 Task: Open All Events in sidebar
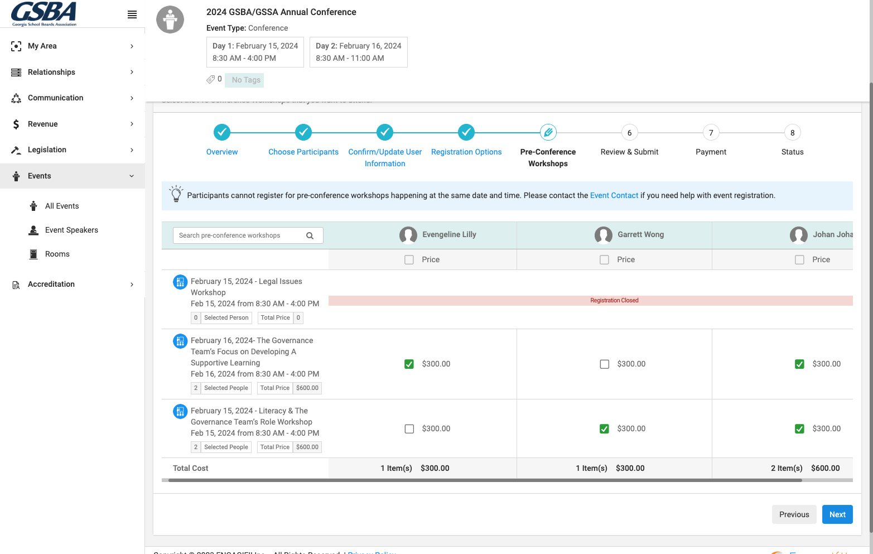[62, 206]
